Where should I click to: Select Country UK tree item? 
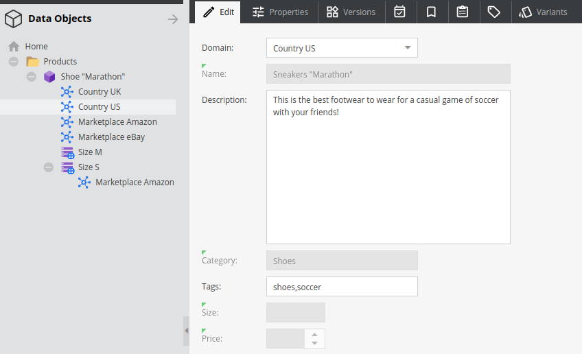point(100,92)
